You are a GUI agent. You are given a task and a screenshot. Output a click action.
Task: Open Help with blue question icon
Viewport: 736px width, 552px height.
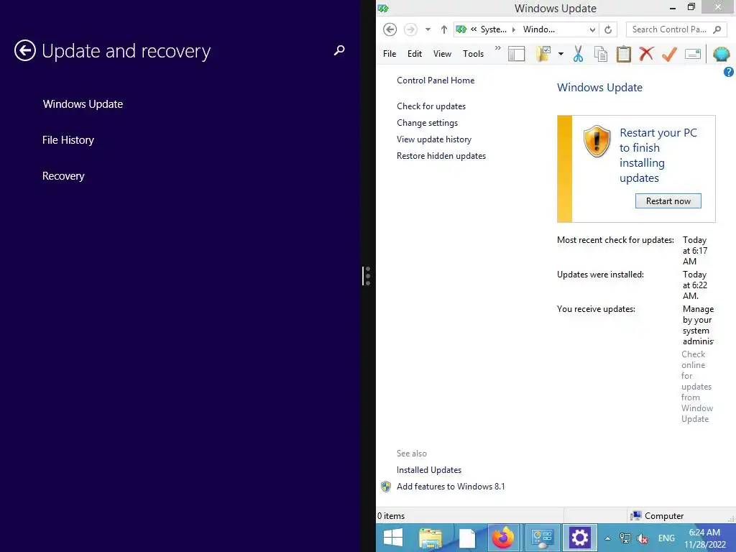(x=729, y=72)
